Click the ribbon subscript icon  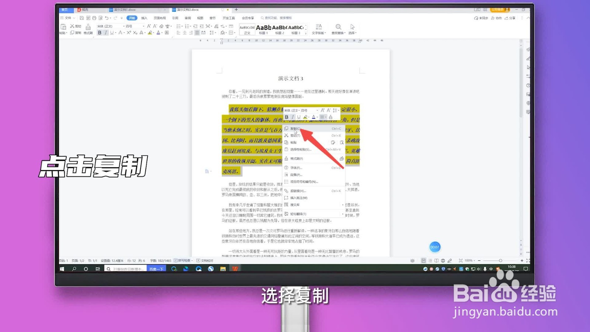tap(135, 33)
